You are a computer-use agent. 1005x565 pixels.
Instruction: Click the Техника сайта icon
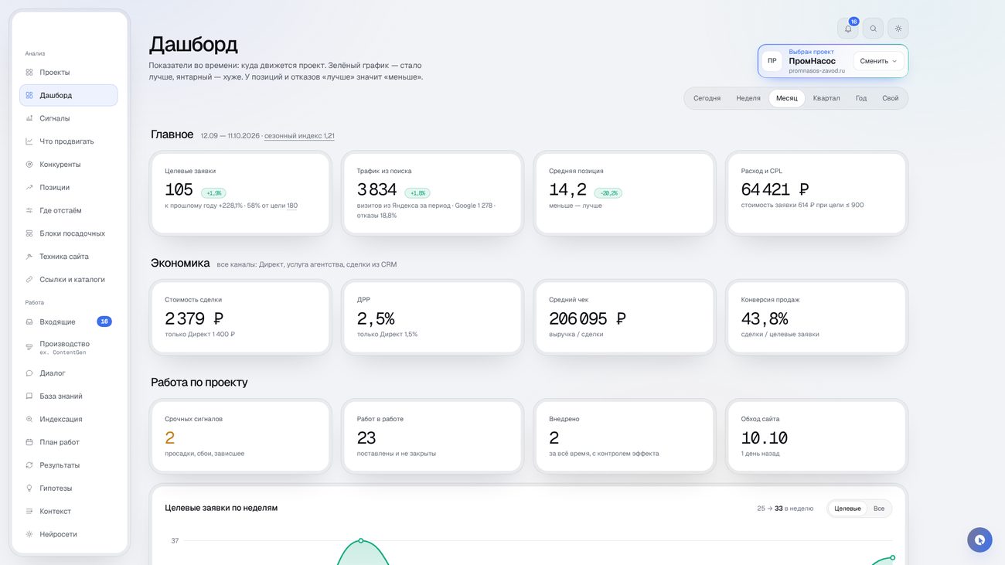coord(29,257)
